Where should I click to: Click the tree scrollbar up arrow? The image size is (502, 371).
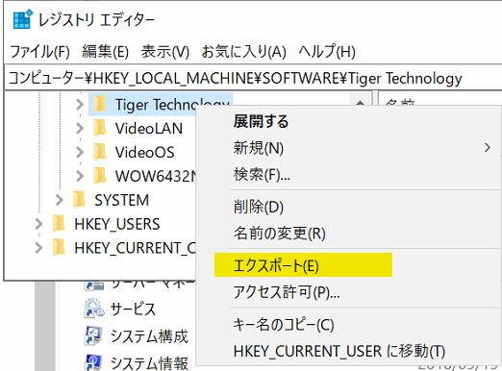point(361,100)
